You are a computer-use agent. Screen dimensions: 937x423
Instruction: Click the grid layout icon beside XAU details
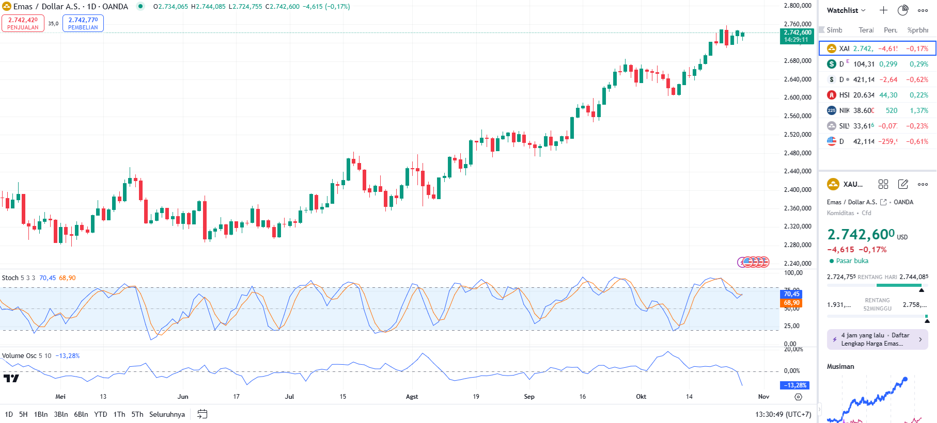[883, 184]
